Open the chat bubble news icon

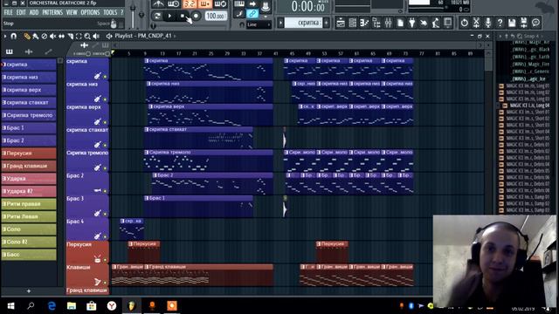tap(535, 23)
